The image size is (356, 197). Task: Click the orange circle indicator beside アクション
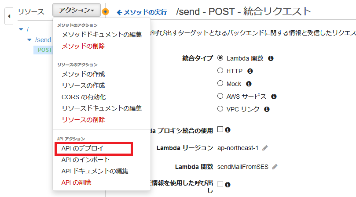click(105, 12)
